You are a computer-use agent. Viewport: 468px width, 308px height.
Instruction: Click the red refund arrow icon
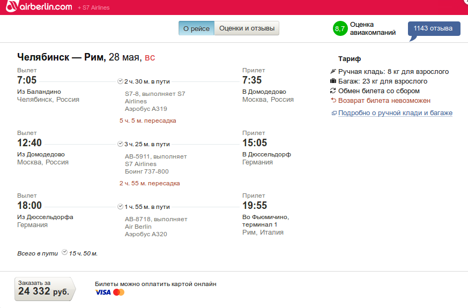[x=333, y=100]
